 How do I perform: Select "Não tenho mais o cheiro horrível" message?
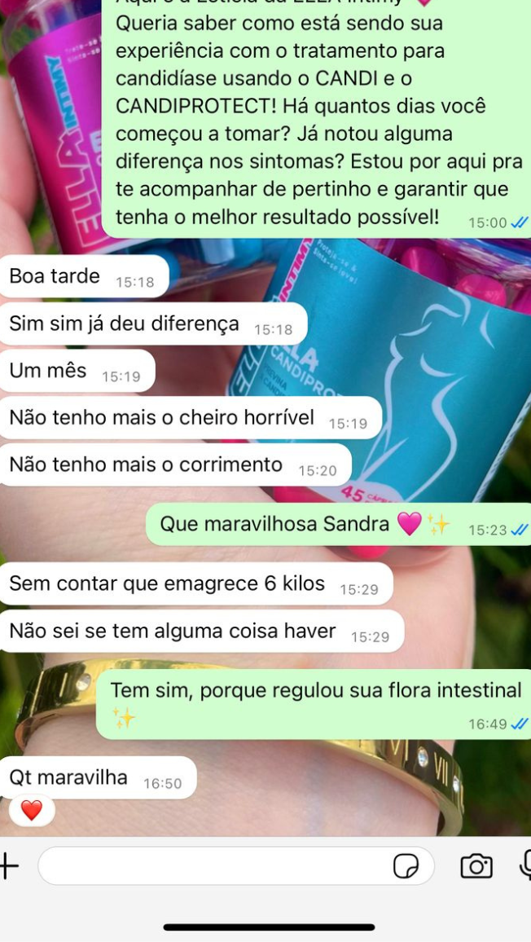[191, 418]
